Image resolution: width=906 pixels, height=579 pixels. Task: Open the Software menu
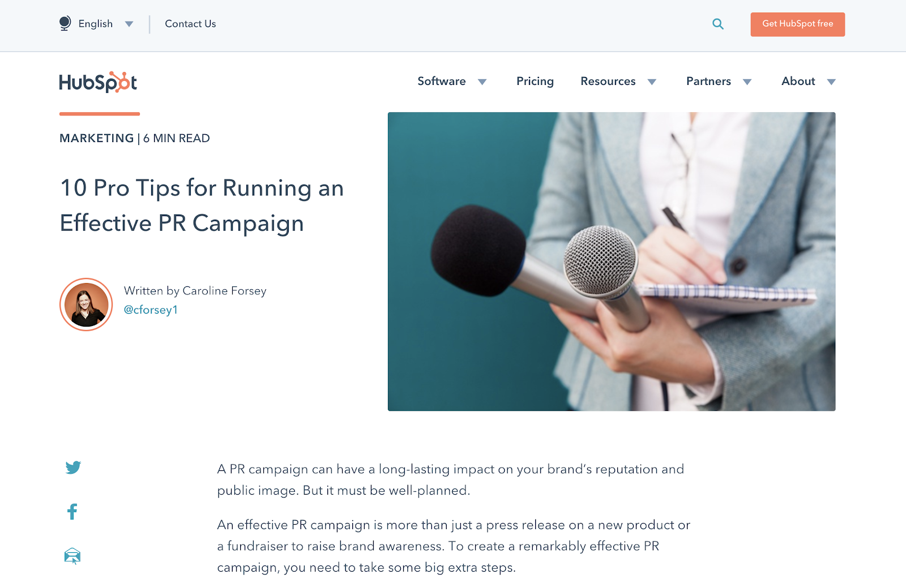coord(442,81)
